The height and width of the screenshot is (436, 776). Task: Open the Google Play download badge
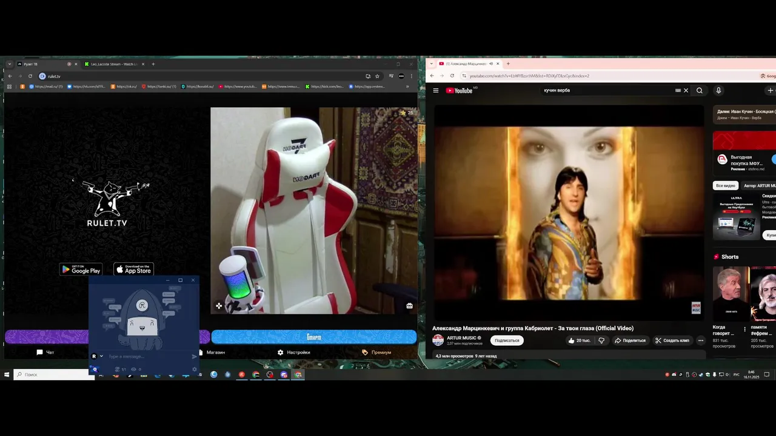81,269
